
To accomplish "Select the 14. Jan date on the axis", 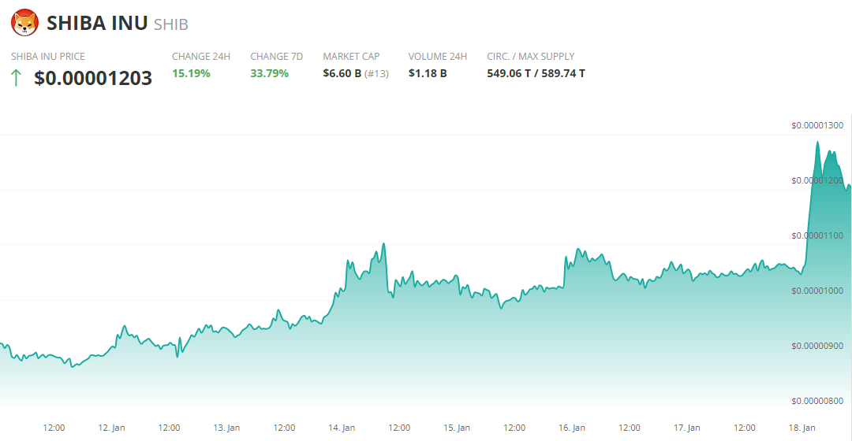I will (x=342, y=428).
